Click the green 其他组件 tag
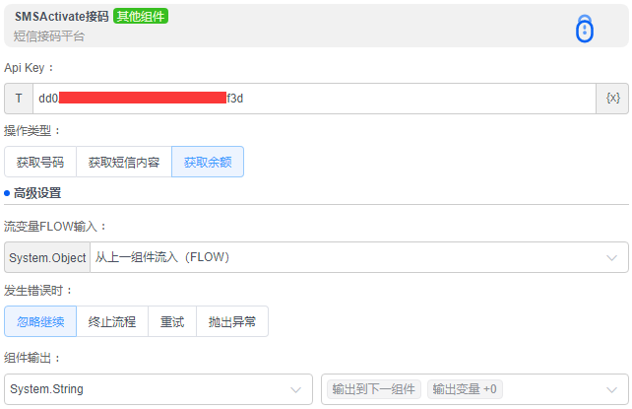The image size is (632, 409). tap(141, 17)
